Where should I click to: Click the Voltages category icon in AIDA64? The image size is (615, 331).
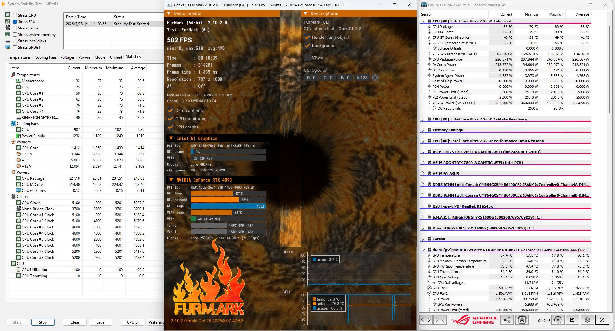click(13, 142)
